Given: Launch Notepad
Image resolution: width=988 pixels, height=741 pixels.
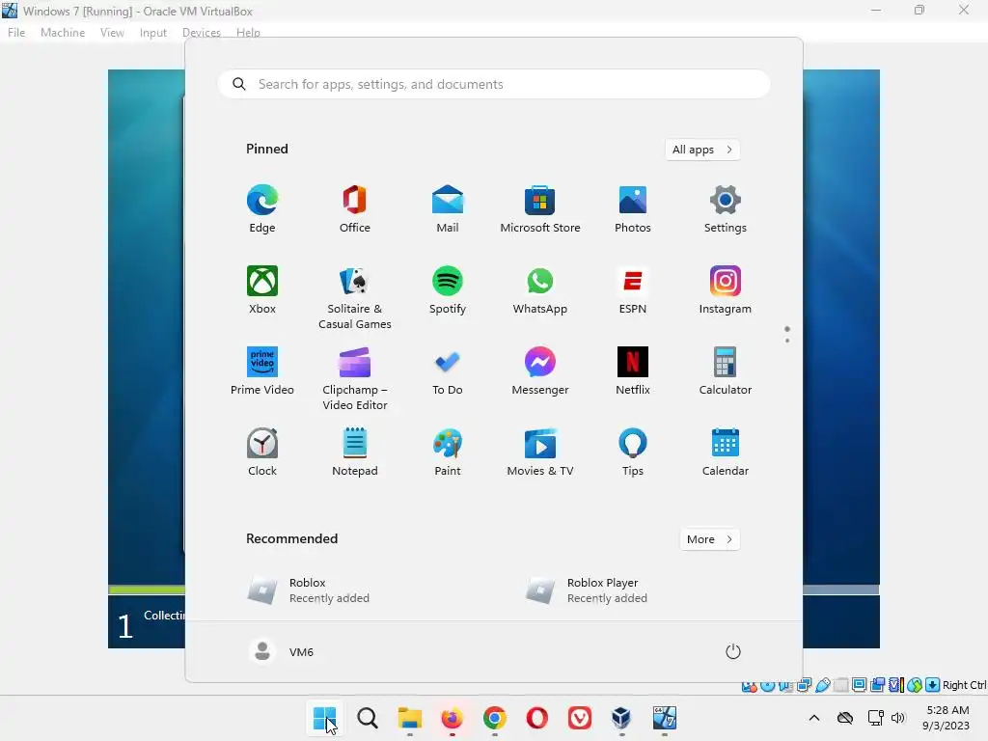Looking at the screenshot, I should coord(355,453).
